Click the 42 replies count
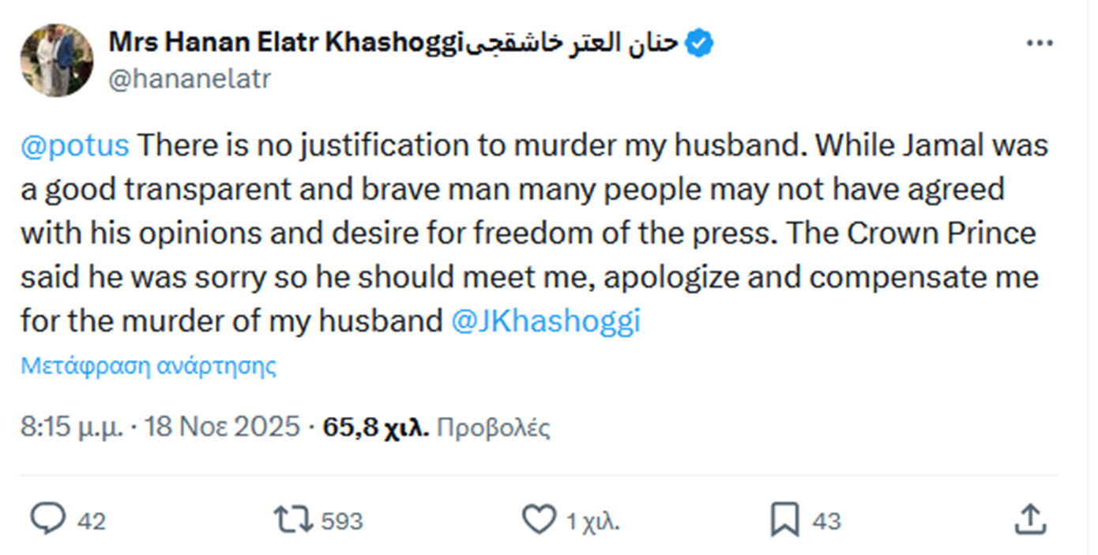Viewport: 1098px width, 555px height. [x=92, y=521]
